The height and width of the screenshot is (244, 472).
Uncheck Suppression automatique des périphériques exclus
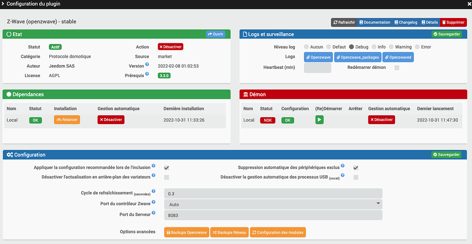(356, 168)
